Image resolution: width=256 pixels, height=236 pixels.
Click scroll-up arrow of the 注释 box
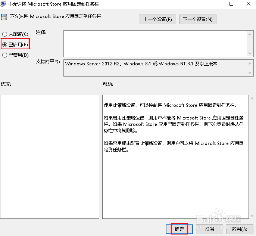click(x=250, y=34)
